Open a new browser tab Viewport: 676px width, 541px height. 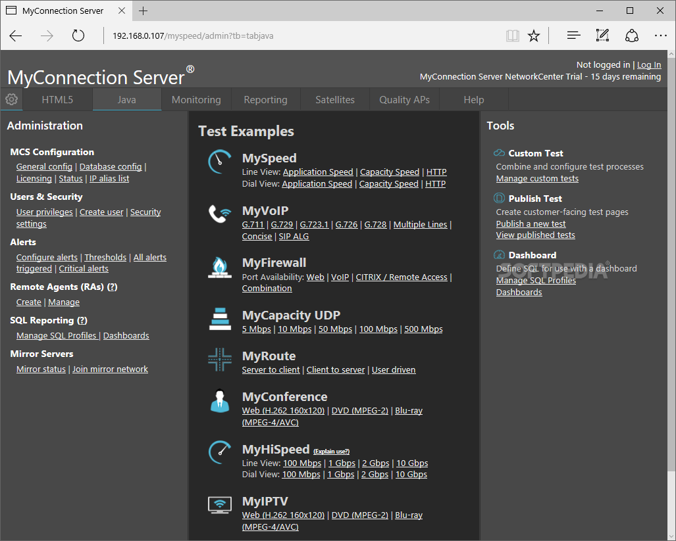pyautogui.click(x=143, y=11)
